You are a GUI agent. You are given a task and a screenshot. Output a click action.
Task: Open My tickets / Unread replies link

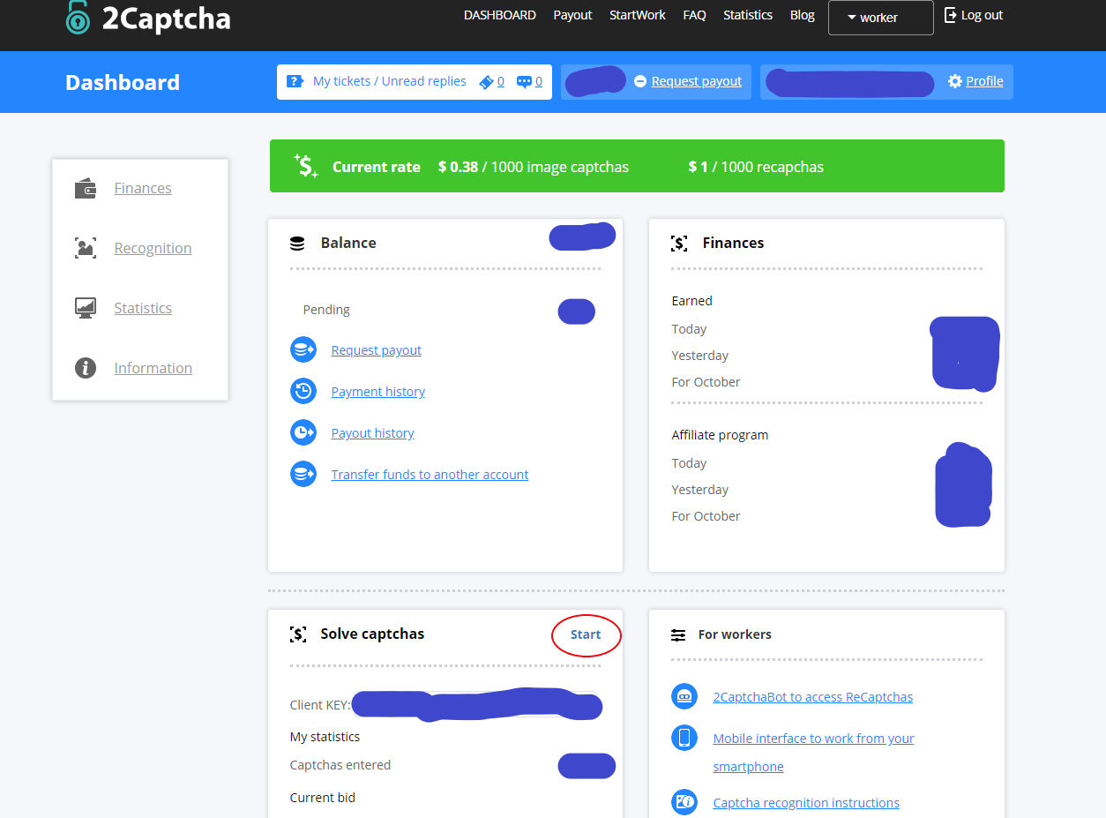[x=390, y=81]
